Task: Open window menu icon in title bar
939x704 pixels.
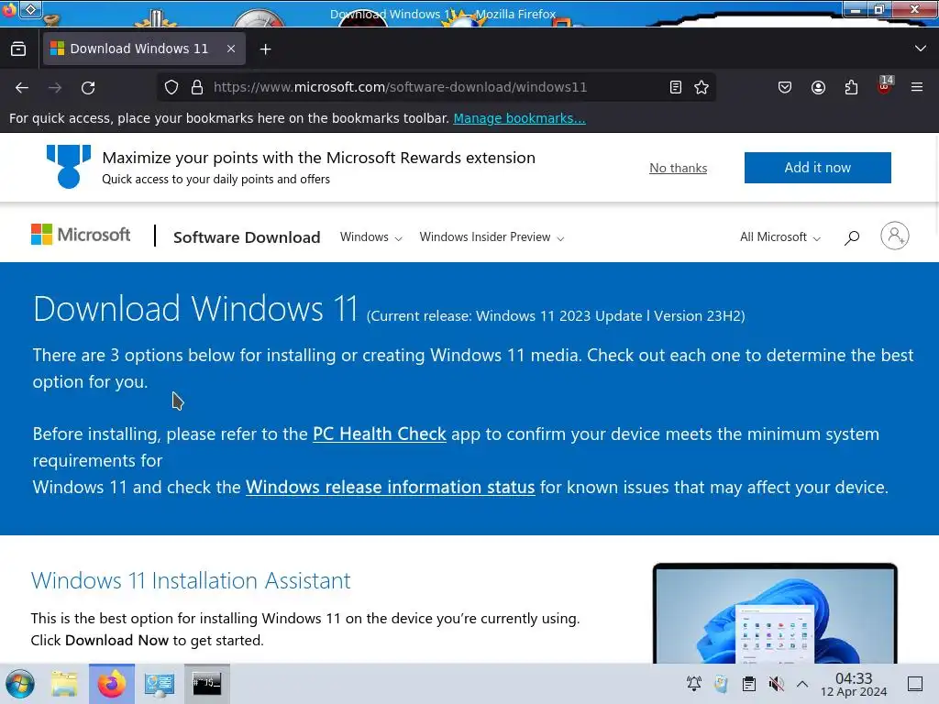Action: tap(8, 9)
